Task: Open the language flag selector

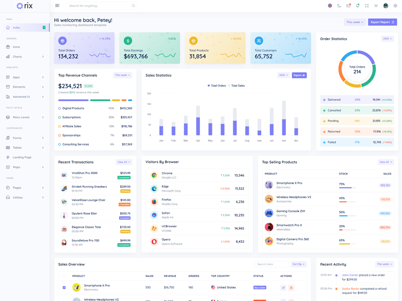Action: (330, 6)
